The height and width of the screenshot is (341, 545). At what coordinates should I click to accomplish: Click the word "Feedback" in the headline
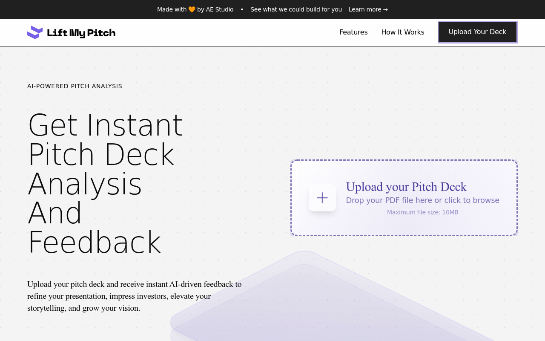(x=94, y=243)
